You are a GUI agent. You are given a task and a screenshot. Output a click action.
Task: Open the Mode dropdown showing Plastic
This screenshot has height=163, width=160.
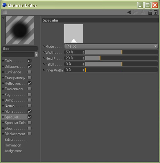[x=111, y=46]
